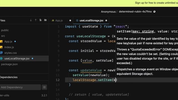Open the App.js editor tab
The image size is (178, 100).
(59, 21)
